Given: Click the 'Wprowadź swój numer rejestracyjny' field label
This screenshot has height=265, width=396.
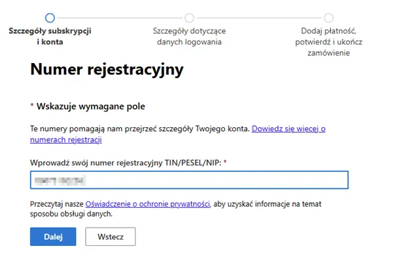Looking at the screenshot, I should click(x=124, y=162).
